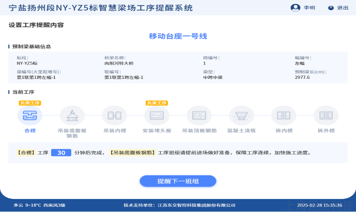Click the 拆外模 step icon

[326, 115]
